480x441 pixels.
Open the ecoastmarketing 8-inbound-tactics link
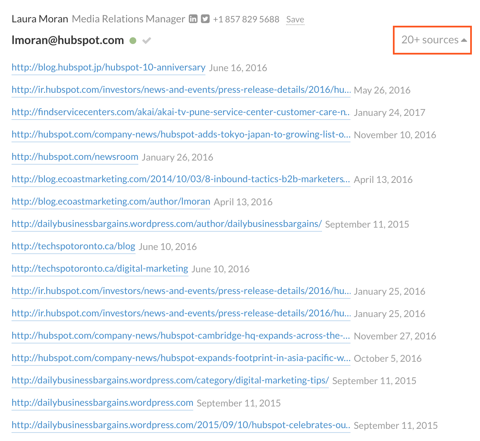pos(181,179)
